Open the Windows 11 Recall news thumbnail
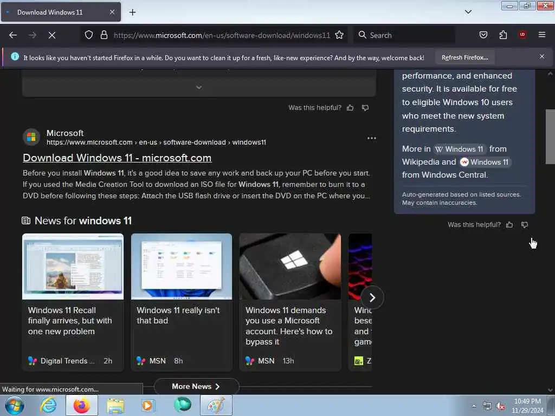Screen dimensions: 555x416 click(x=73, y=266)
